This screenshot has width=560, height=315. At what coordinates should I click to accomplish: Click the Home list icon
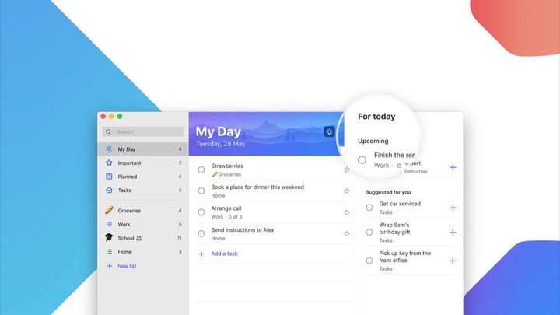click(x=109, y=252)
